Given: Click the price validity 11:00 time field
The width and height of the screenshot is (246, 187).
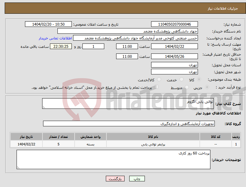Looking at the screenshot, I should (x=127, y=56).
